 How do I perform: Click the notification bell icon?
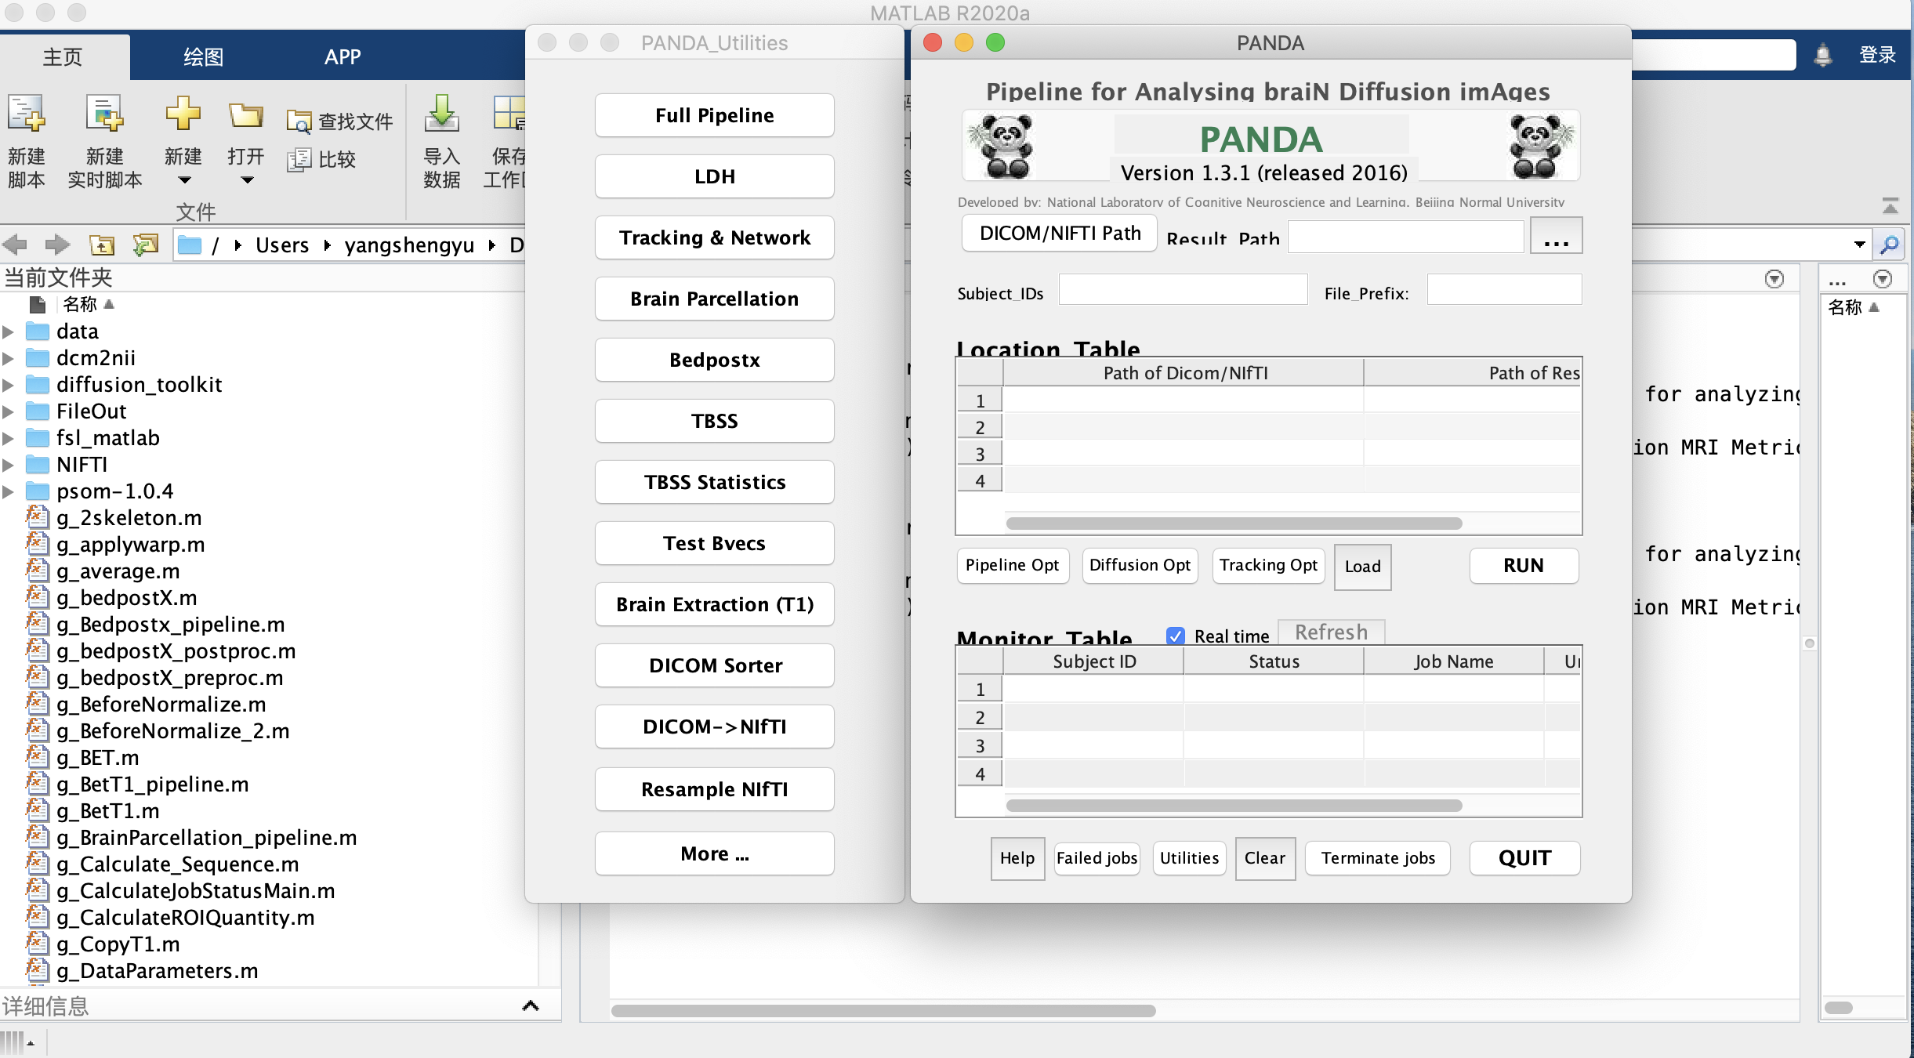pyautogui.click(x=1822, y=55)
